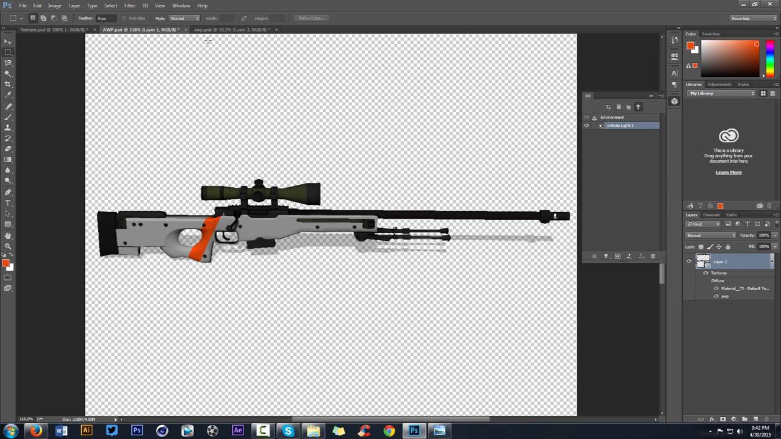Open the My Library dropdown
This screenshot has height=439, width=781.
pos(722,93)
